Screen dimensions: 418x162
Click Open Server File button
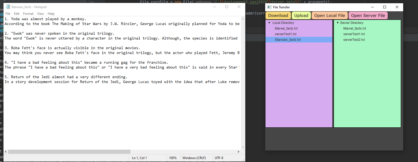coord(368,16)
